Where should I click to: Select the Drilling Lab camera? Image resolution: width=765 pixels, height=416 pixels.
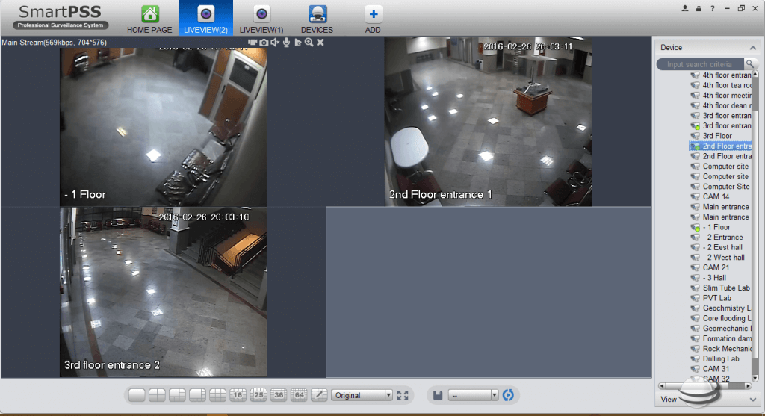(715, 359)
